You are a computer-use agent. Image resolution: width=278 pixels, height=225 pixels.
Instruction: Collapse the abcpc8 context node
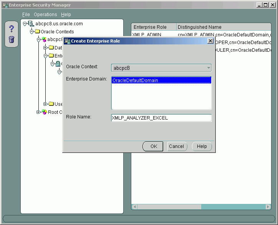39,40
